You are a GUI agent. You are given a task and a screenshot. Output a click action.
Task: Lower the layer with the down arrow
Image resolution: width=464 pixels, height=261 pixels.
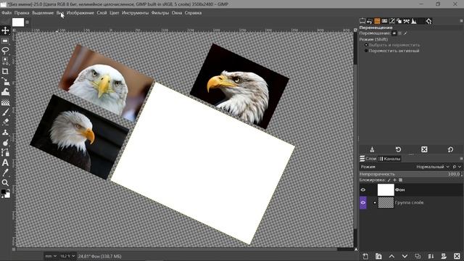(405, 256)
